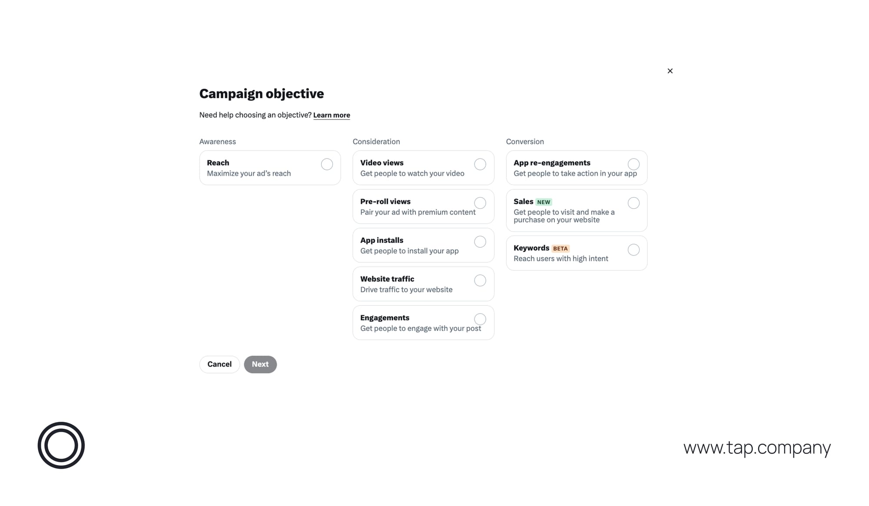The image size is (869, 506).
Task: Click the Reach objective card
Action: pos(270,168)
